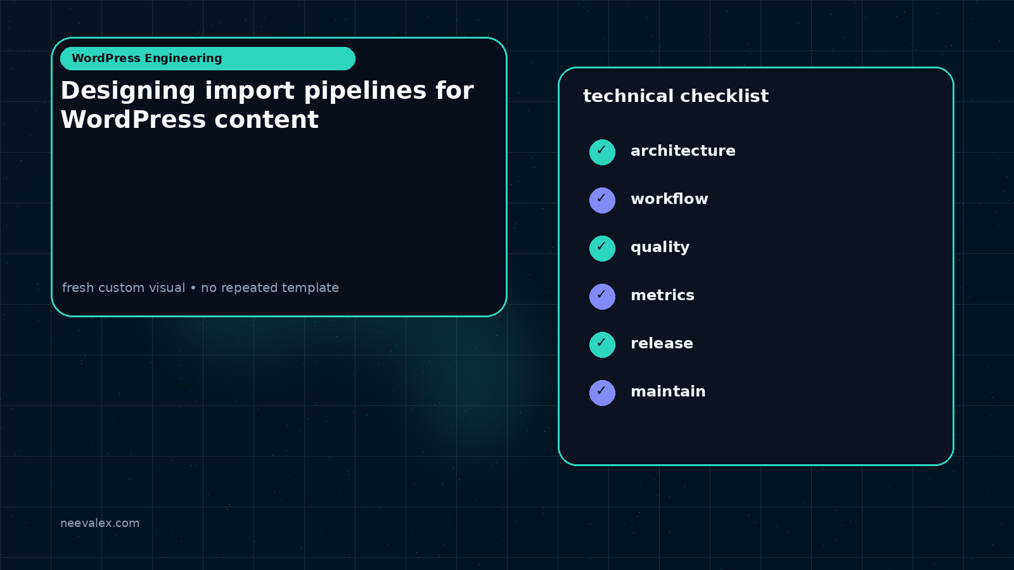Click the 'fresh custom visual • no repeated template' caption
Image resolution: width=1014 pixels, height=570 pixels.
[x=200, y=288]
